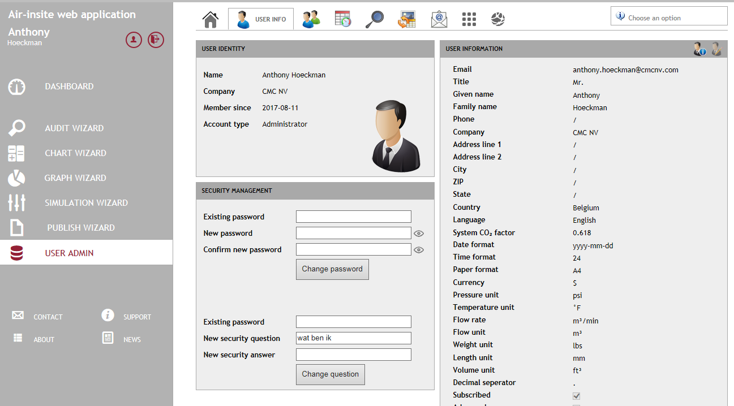Click the audit wizard magnifier icon
734x406 pixels.
(17, 128)
